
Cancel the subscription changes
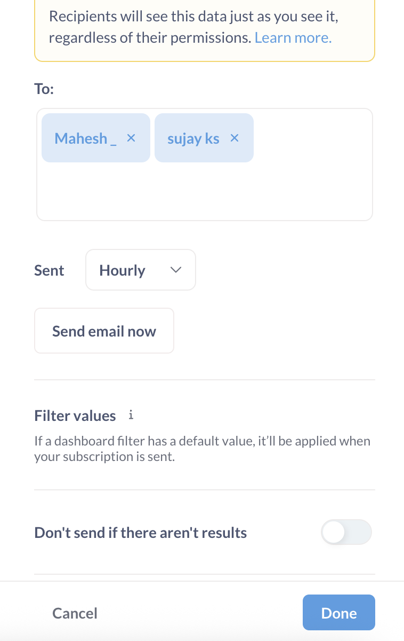pyautogui.click(x=75, y=613)
